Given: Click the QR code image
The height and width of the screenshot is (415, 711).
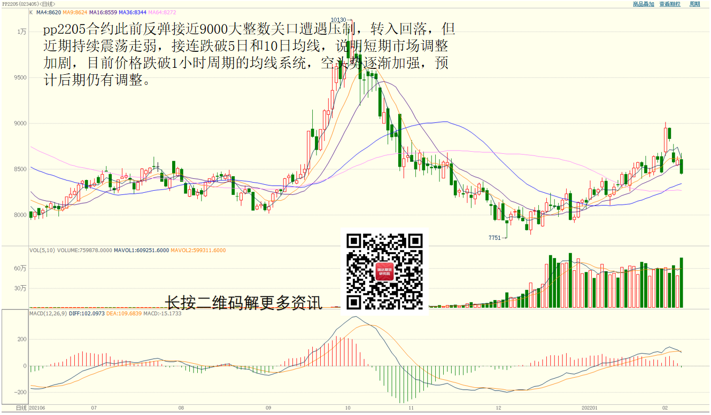Looking at the screenshot, I should pyautogui.click(x=385, y=271).
